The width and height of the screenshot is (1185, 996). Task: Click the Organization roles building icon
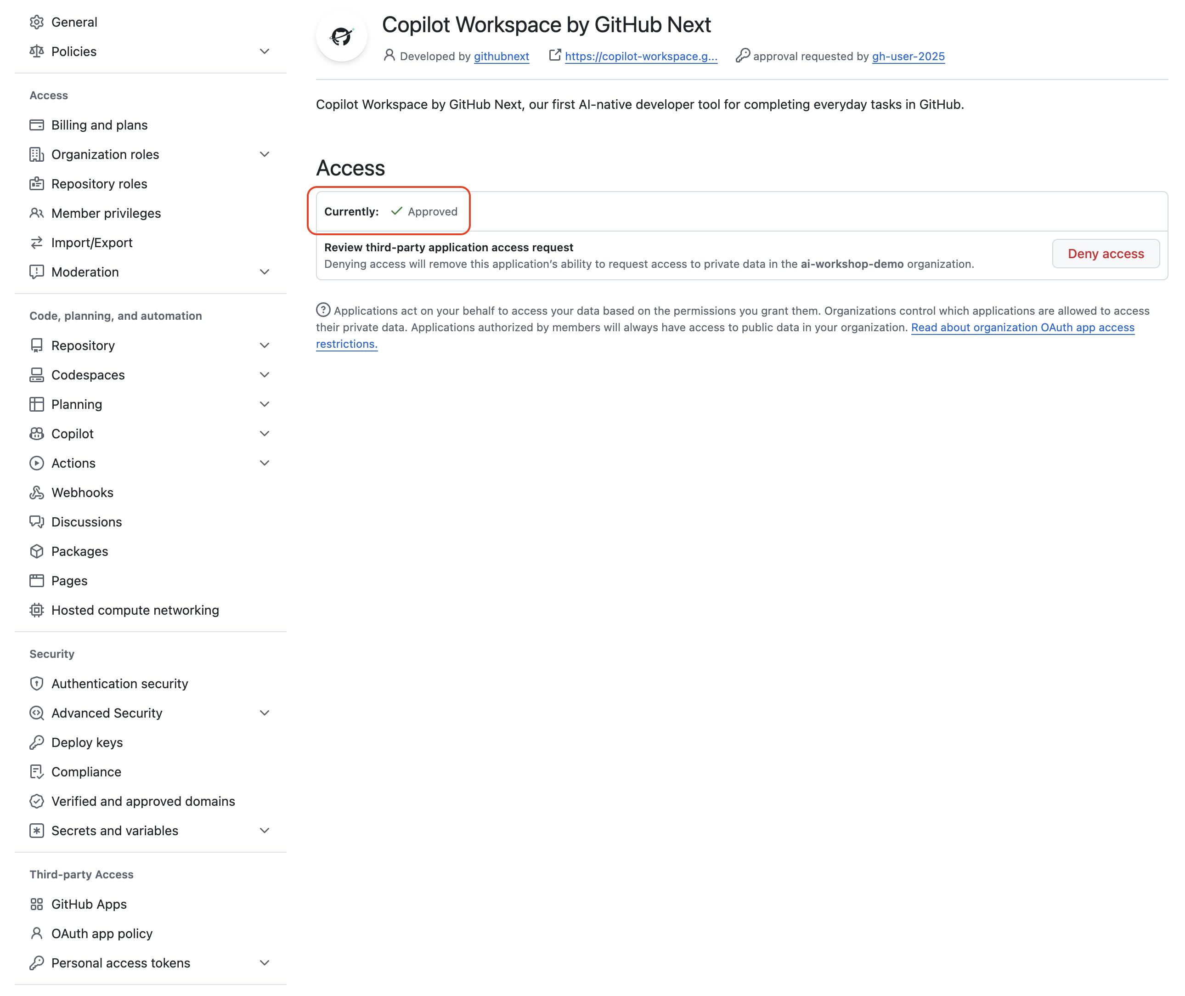(x=37, y=154)
